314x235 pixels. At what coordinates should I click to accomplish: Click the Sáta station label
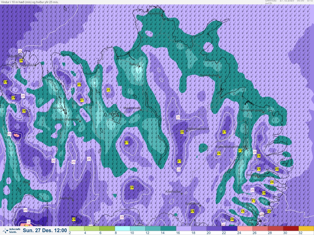26,182
